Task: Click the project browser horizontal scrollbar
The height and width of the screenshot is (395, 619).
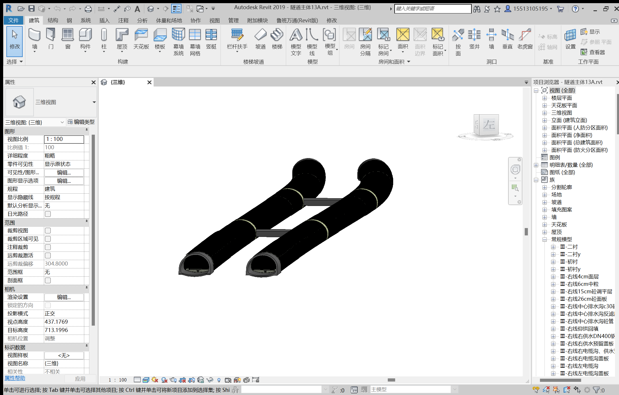Action: [560, 380]
